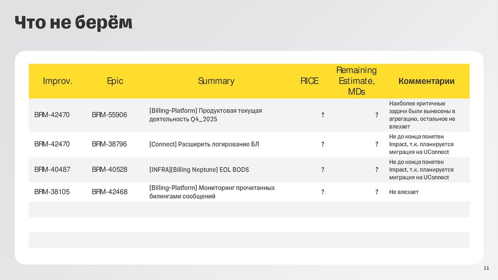The height and width of the screenshot is (280, 498).
Task: Select the "Мониторинг прочитанных билингами сообщений" summary
Action: (212, 192)
